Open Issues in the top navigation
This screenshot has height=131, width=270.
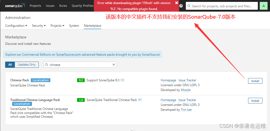click(50, 6)
